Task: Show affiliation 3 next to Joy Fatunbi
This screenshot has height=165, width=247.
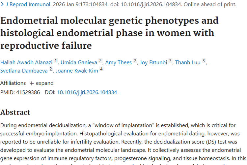Action: (x=170, y=61)
